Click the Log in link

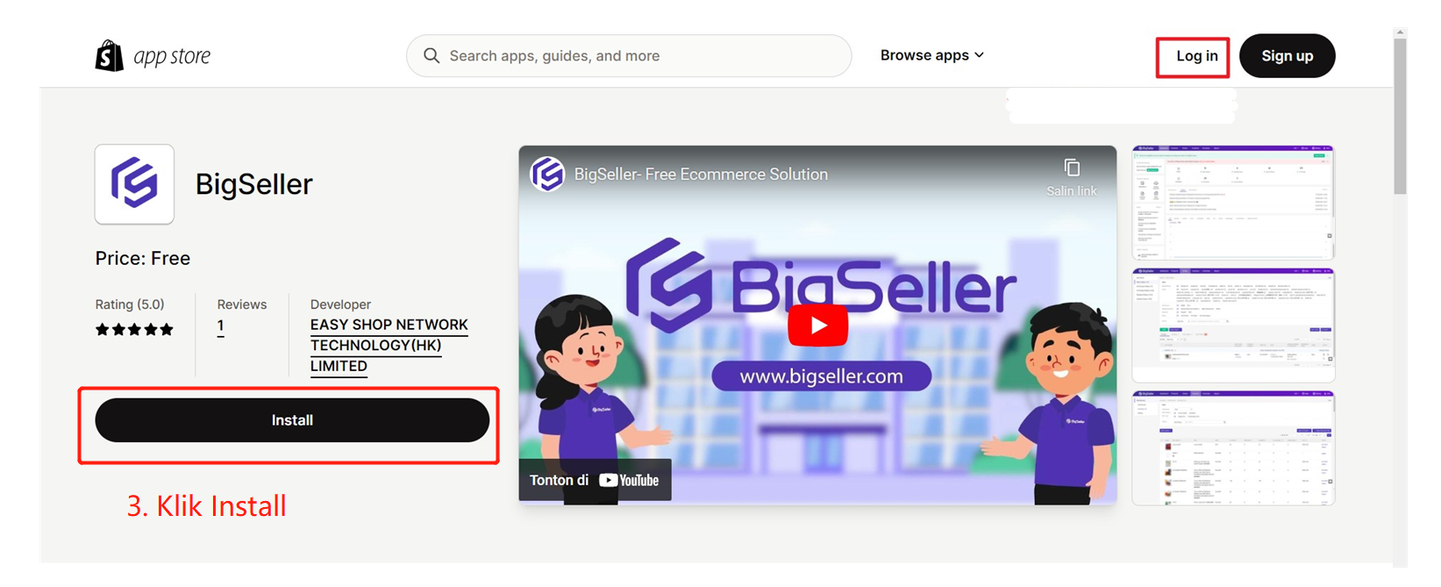(1196, 56)
